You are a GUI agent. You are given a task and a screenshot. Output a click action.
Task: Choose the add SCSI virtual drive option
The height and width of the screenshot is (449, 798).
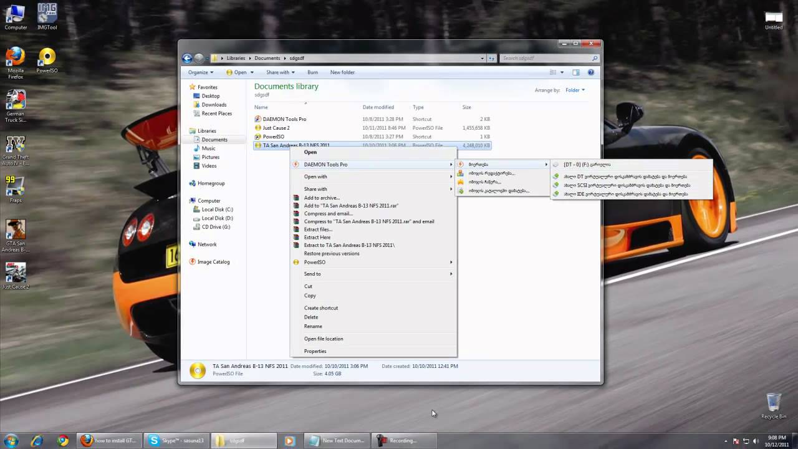coord(631,185)
